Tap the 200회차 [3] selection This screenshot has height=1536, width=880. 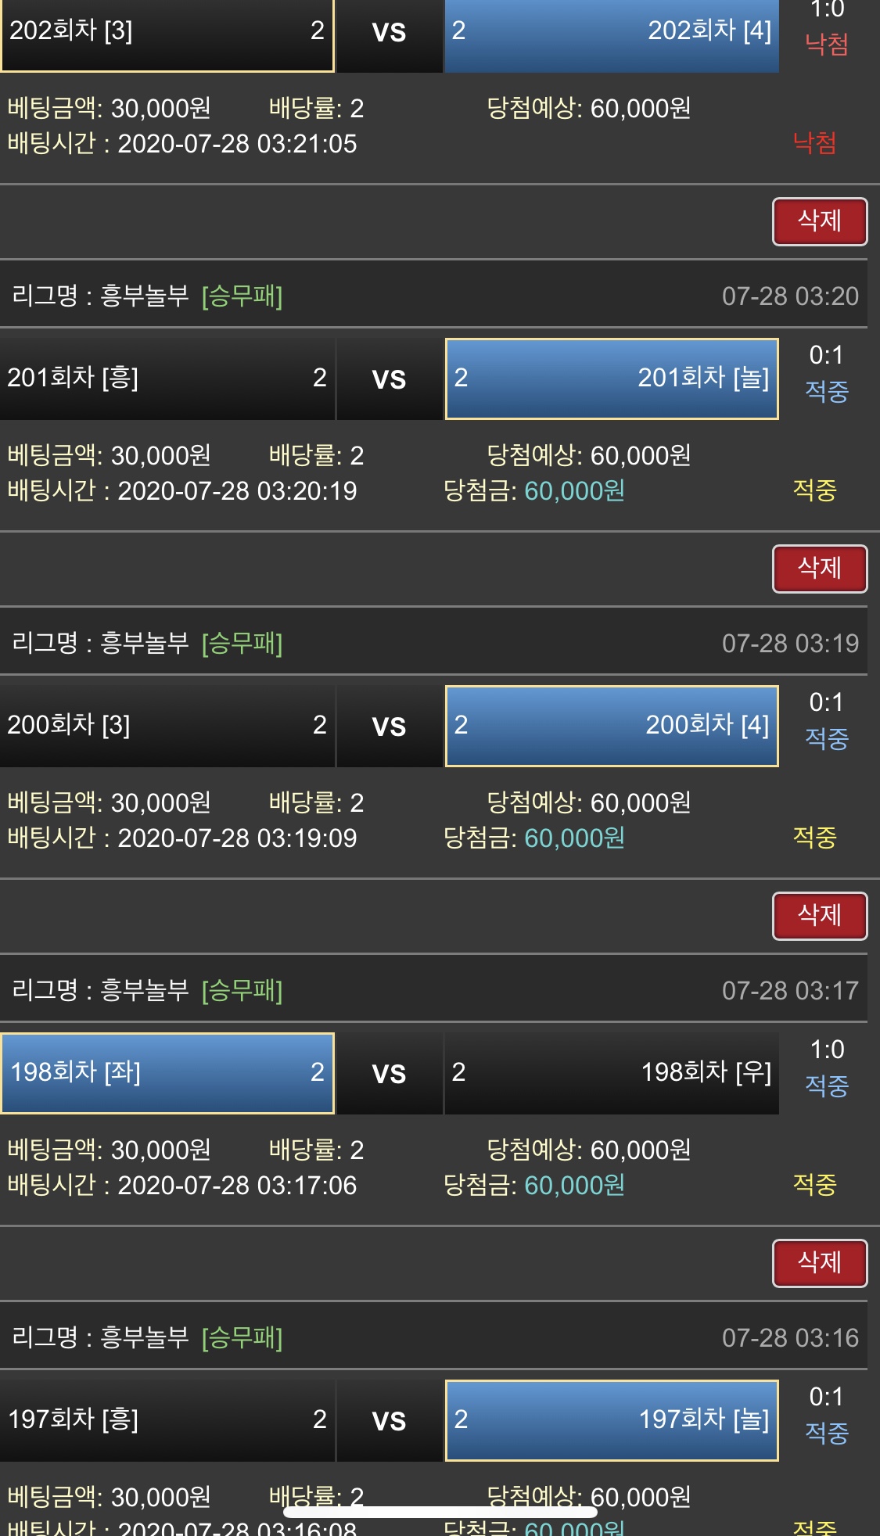click(167, 726)
